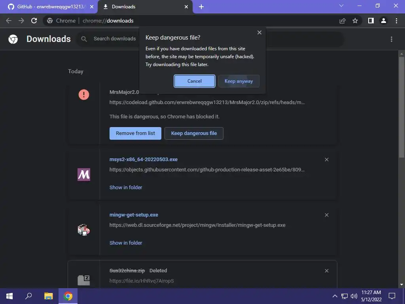Click the address bar chrome://downloads
405x304 pixels.
(x=108, y=21)
